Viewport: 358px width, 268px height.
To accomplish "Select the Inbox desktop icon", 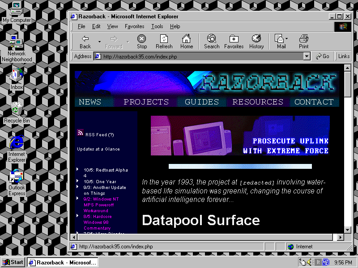I will [17, 79].
